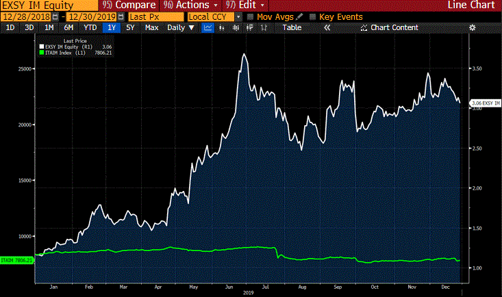Click ITAIM 7806.21 left axis label
The width and height of the screenshot is (502, 297).
click(16, 260)
